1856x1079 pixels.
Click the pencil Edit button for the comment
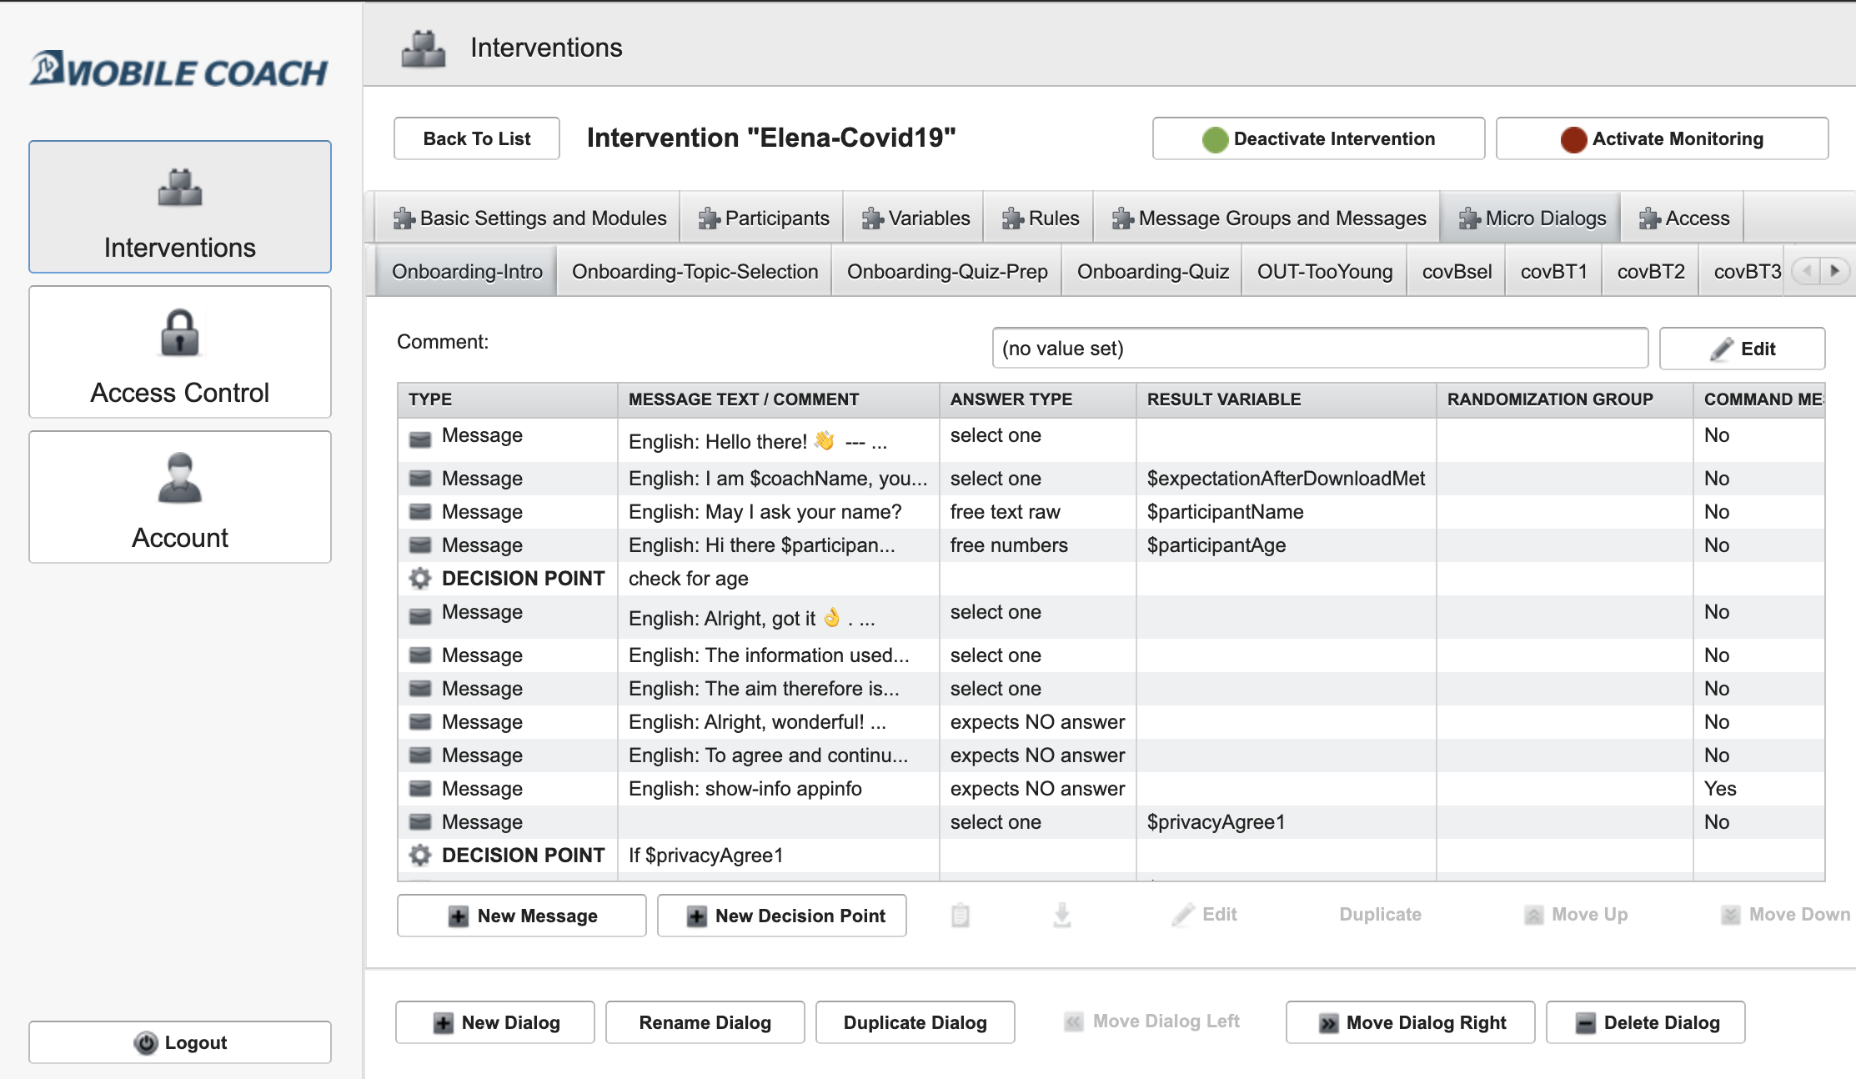click(1742, 349)
